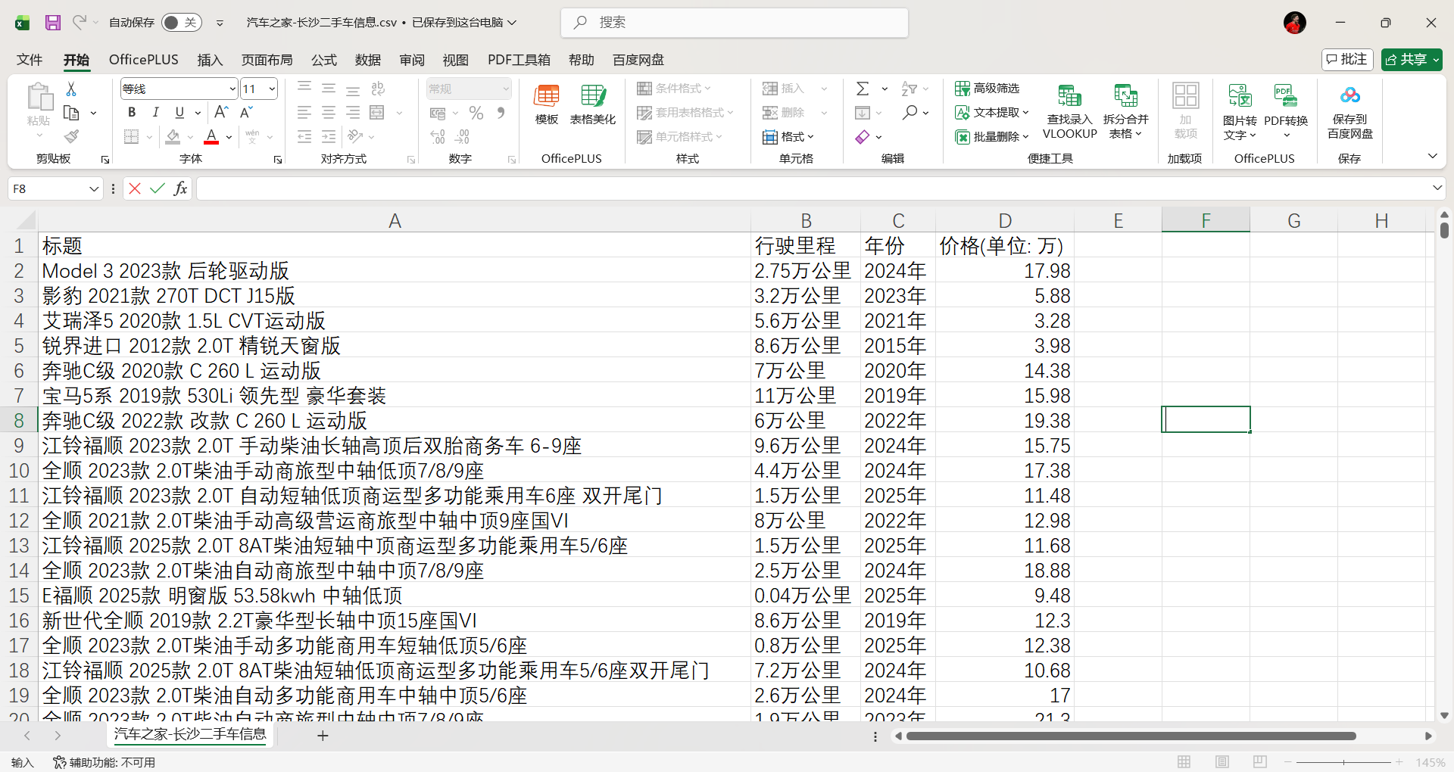Expand the Name Box dropdown arrow
The image size is (1454, 772).
tap(94, 188)
